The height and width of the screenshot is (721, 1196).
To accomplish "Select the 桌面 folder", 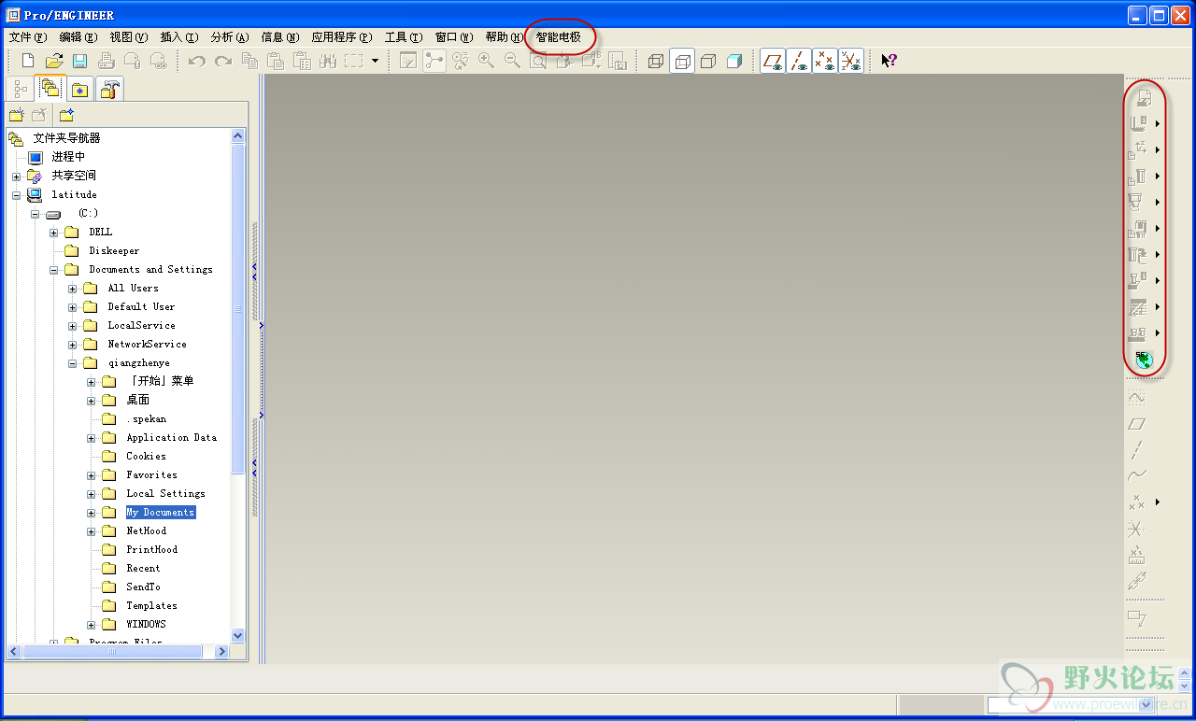I will click(137, 400).
